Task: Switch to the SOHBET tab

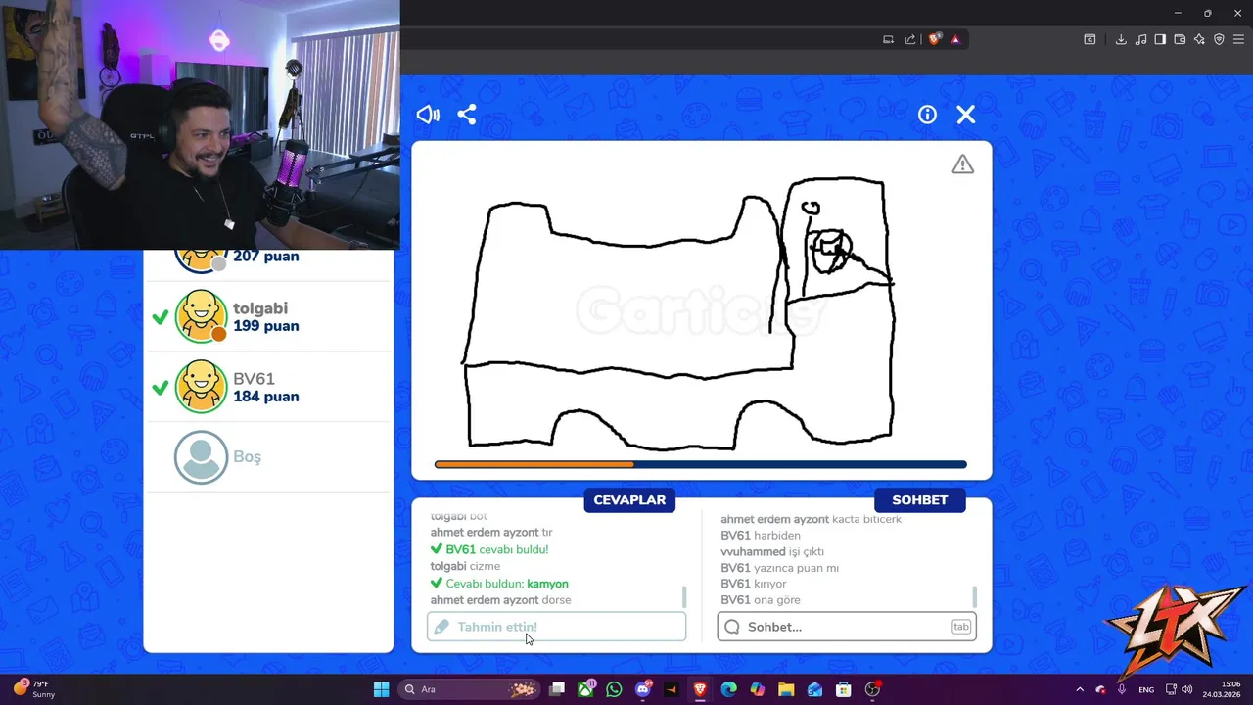Action: [x=920, y=499]
